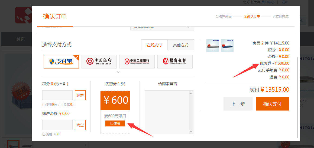Click step 3.支付完成 in progress

pos(281,16)
